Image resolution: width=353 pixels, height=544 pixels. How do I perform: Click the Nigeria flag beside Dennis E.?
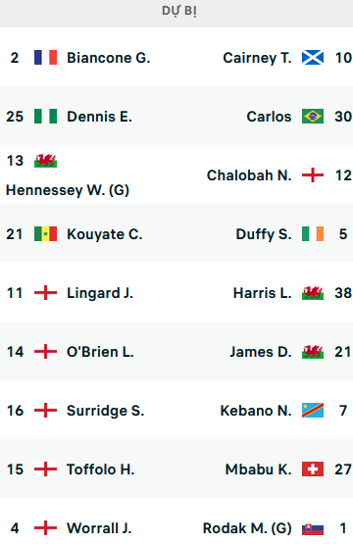(45, 117)
